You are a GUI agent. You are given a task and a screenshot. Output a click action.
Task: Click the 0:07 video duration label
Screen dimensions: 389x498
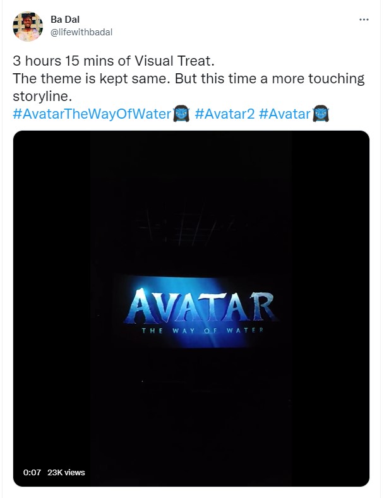[32, 472]
